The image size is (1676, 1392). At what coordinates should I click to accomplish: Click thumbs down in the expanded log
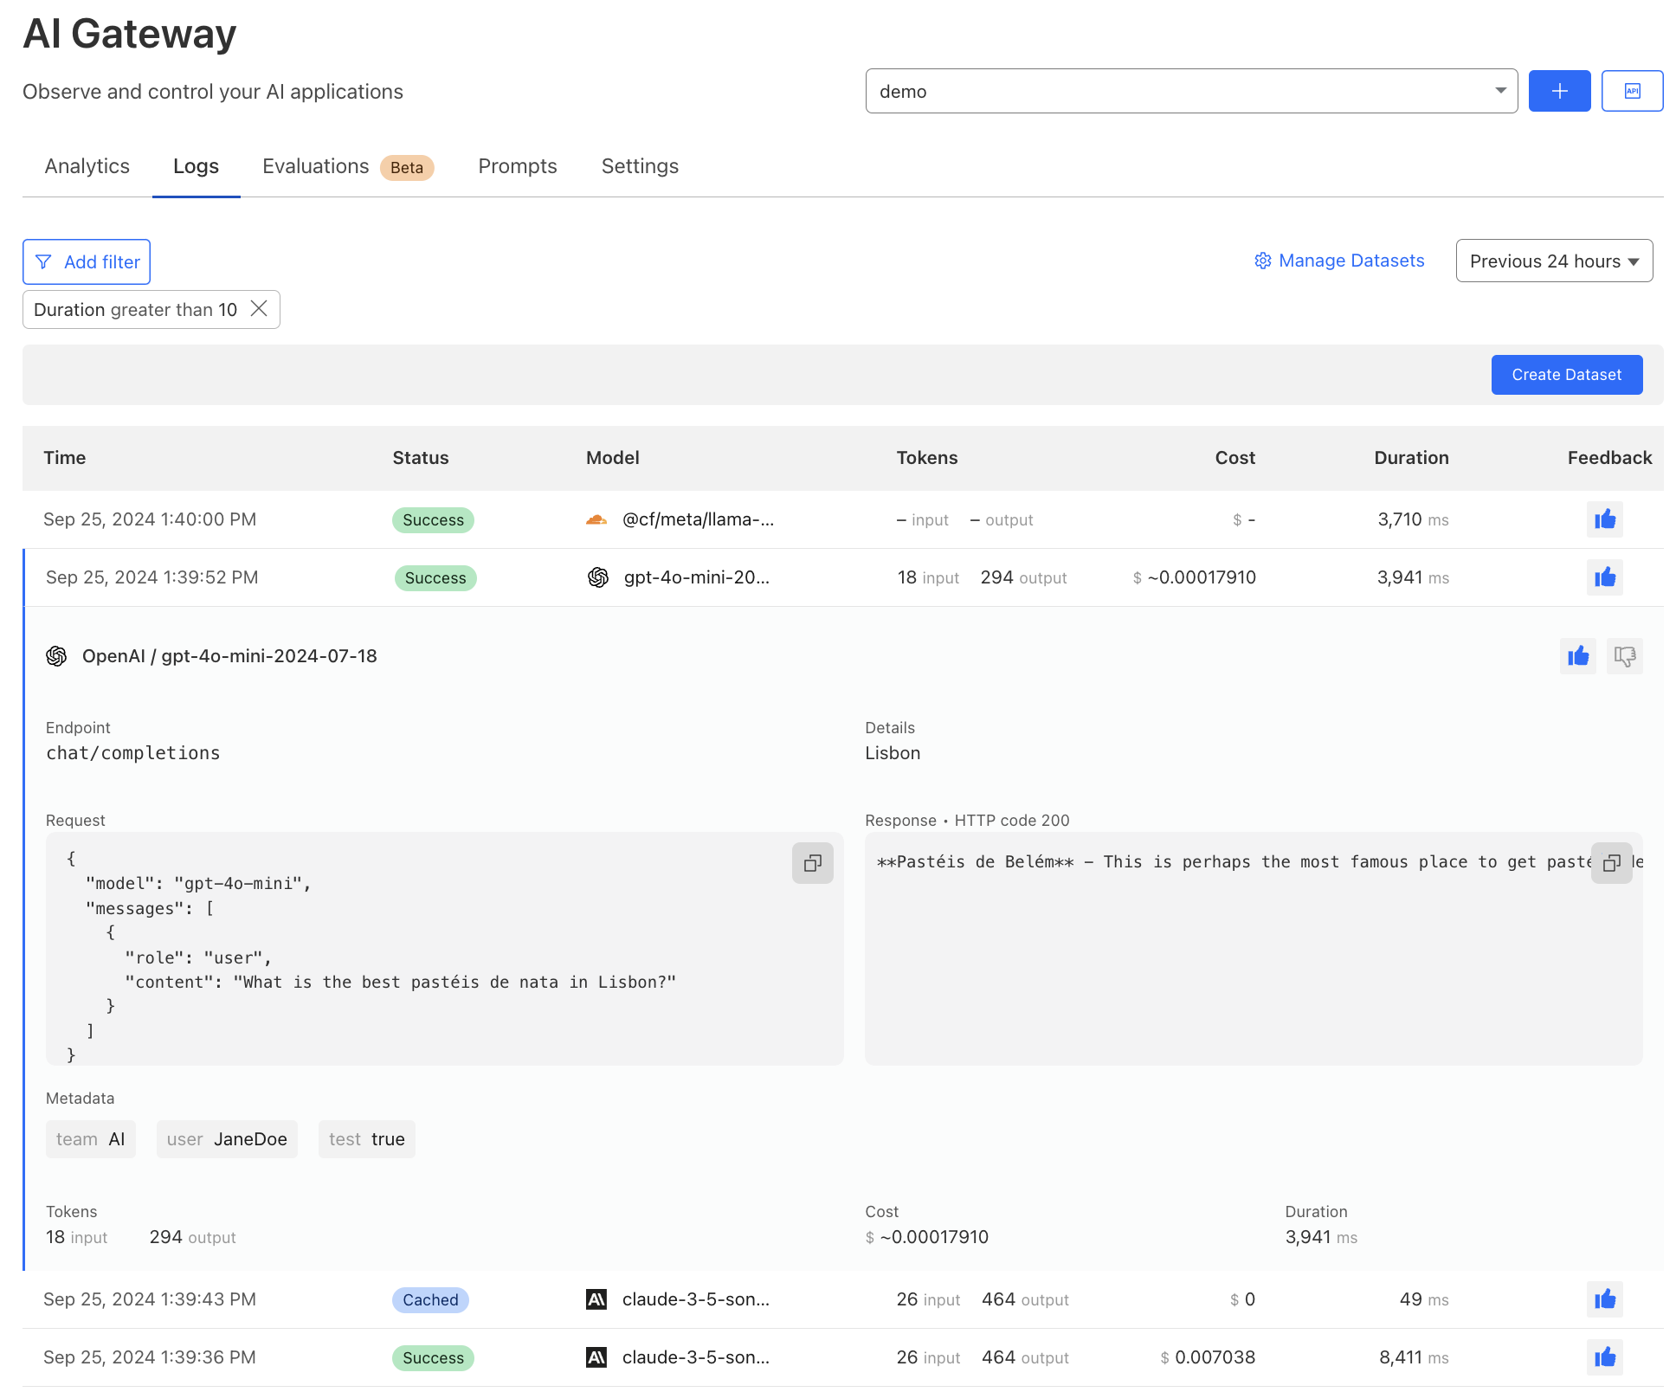point(1624,656)
